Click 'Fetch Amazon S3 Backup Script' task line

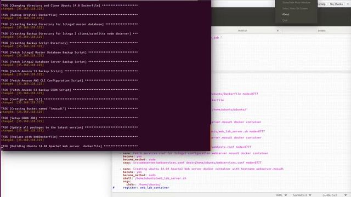point(70,71)
